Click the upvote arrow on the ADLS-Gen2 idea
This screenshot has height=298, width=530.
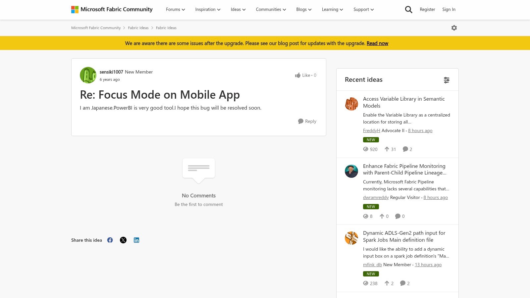(387, 283)
